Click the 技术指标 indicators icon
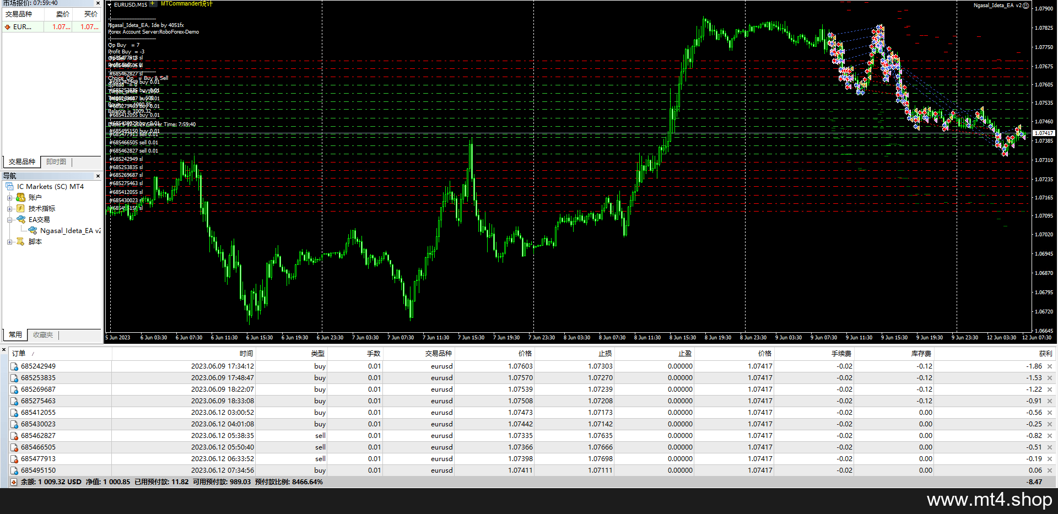1058x514 pixels. pos(20,208)
